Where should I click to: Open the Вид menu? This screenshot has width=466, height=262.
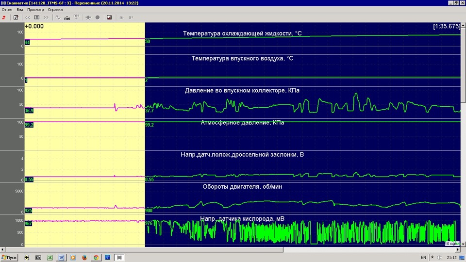click(x=20, y=10)
